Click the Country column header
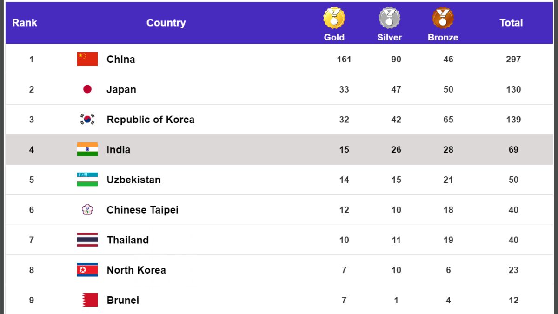Image resolution: width=558 pixels, height=314 pixels. coord(166,23)
